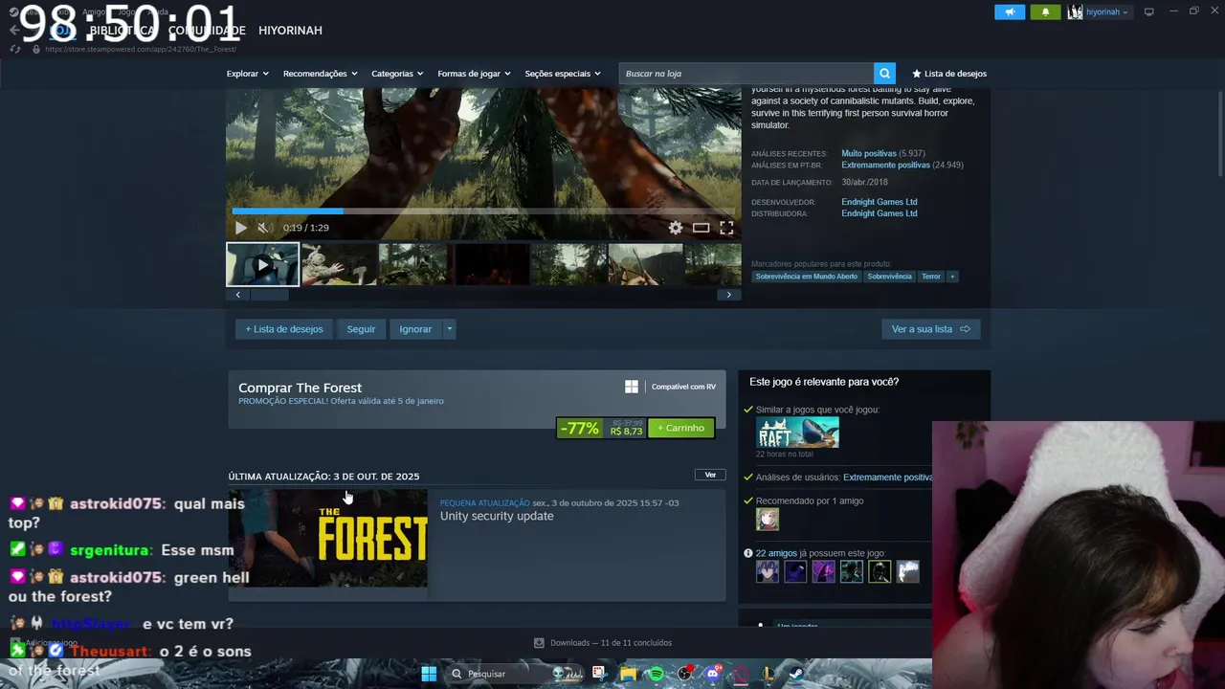Open Formas de jogar dropdown
This screenshot has width=1225, height=689.
point(474,74)
